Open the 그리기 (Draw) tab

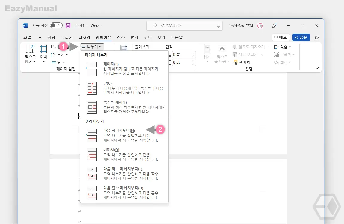pos(67,37)
